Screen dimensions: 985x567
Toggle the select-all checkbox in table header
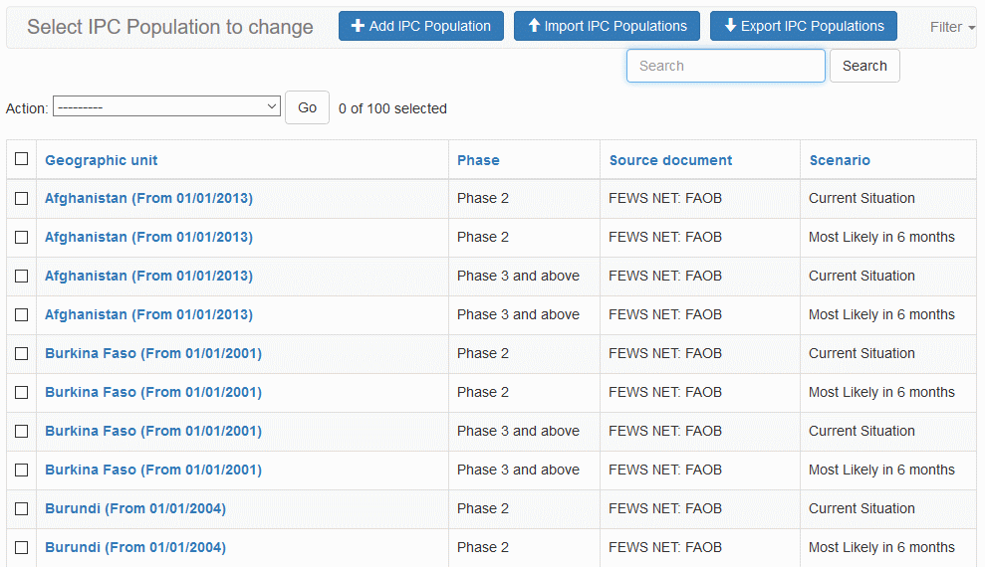21,159
